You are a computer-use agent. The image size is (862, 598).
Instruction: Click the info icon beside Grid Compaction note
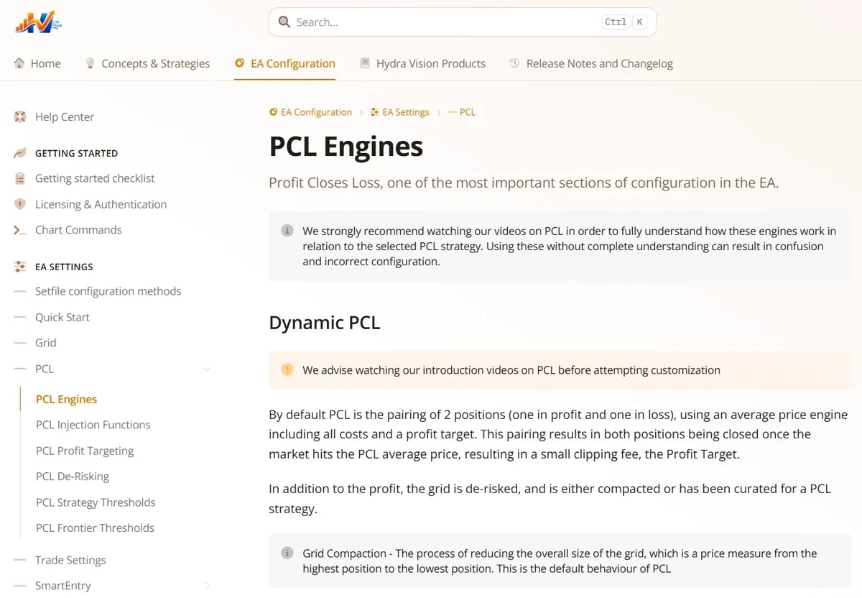[287, 553]
